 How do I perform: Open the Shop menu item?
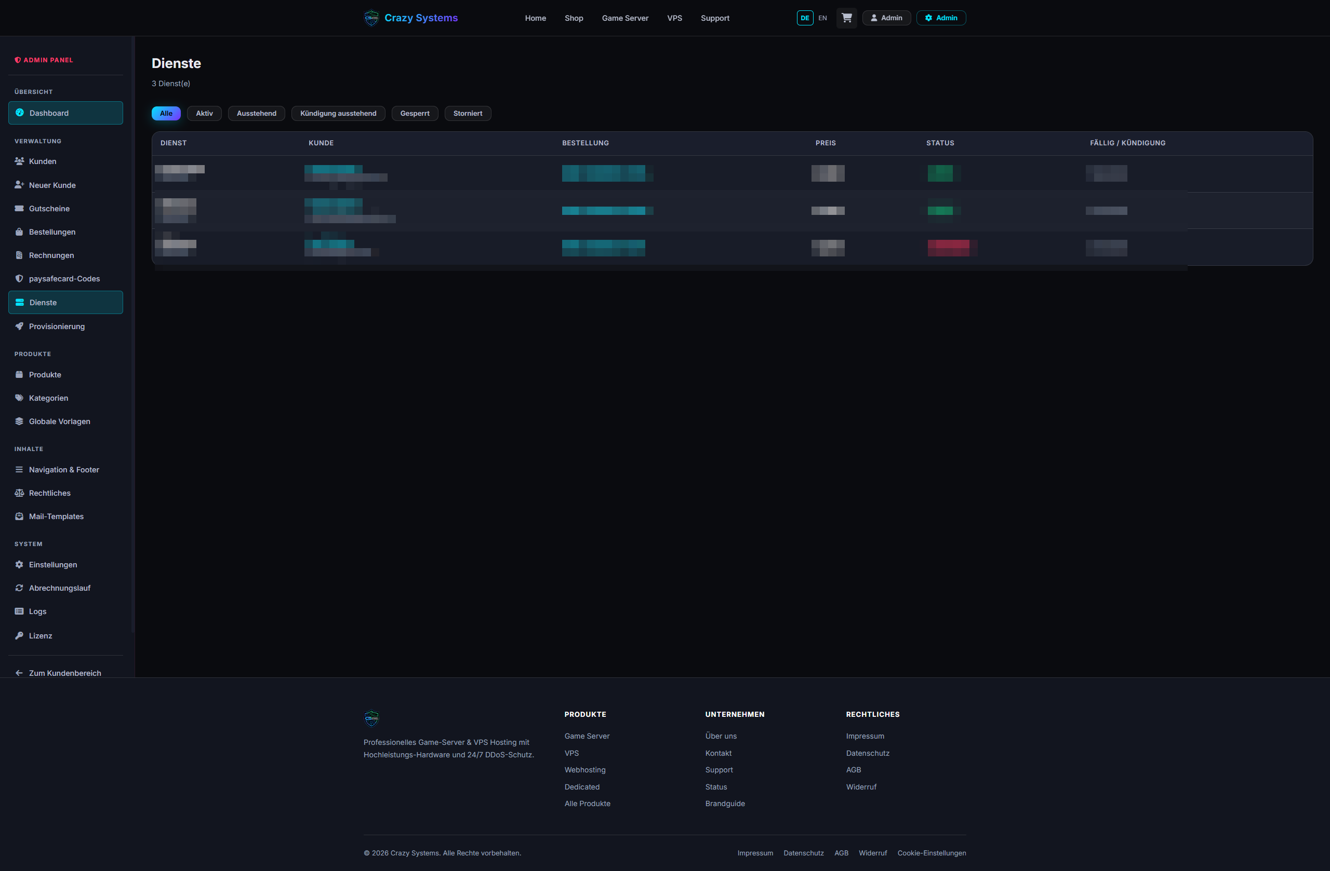pyautogui.click(x=574, y=18)
